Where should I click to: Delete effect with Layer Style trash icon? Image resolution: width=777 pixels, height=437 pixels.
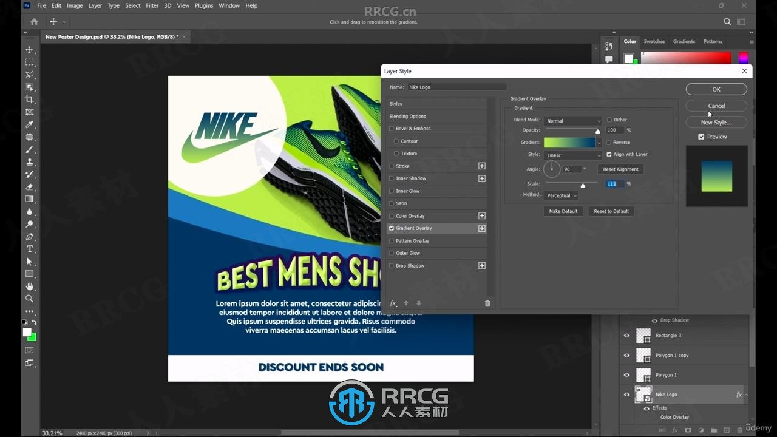(487, 303)
